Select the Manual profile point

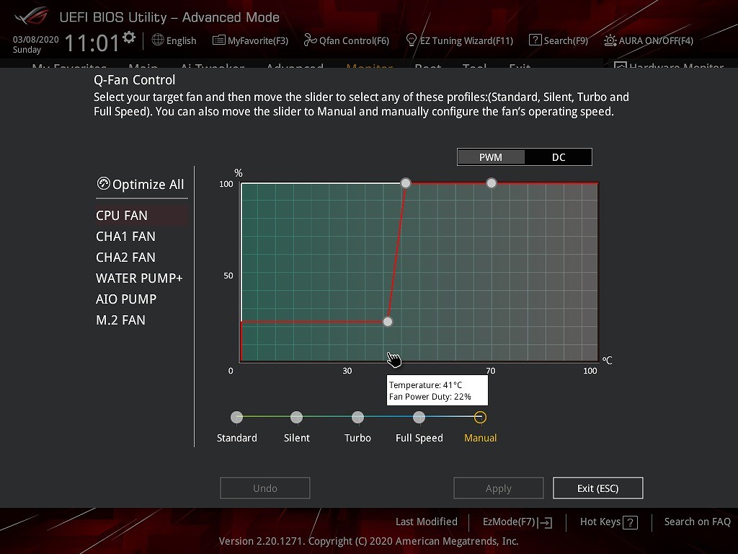click(x=480, y=417)
